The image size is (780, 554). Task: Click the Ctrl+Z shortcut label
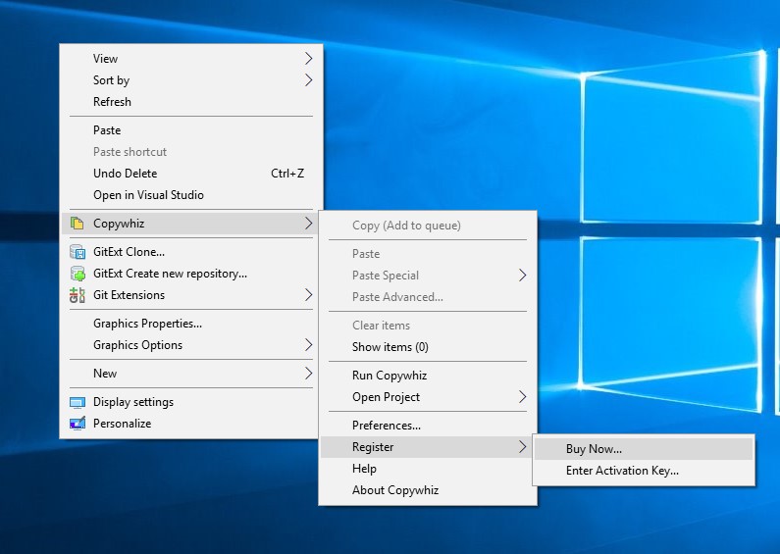[287, 173]
